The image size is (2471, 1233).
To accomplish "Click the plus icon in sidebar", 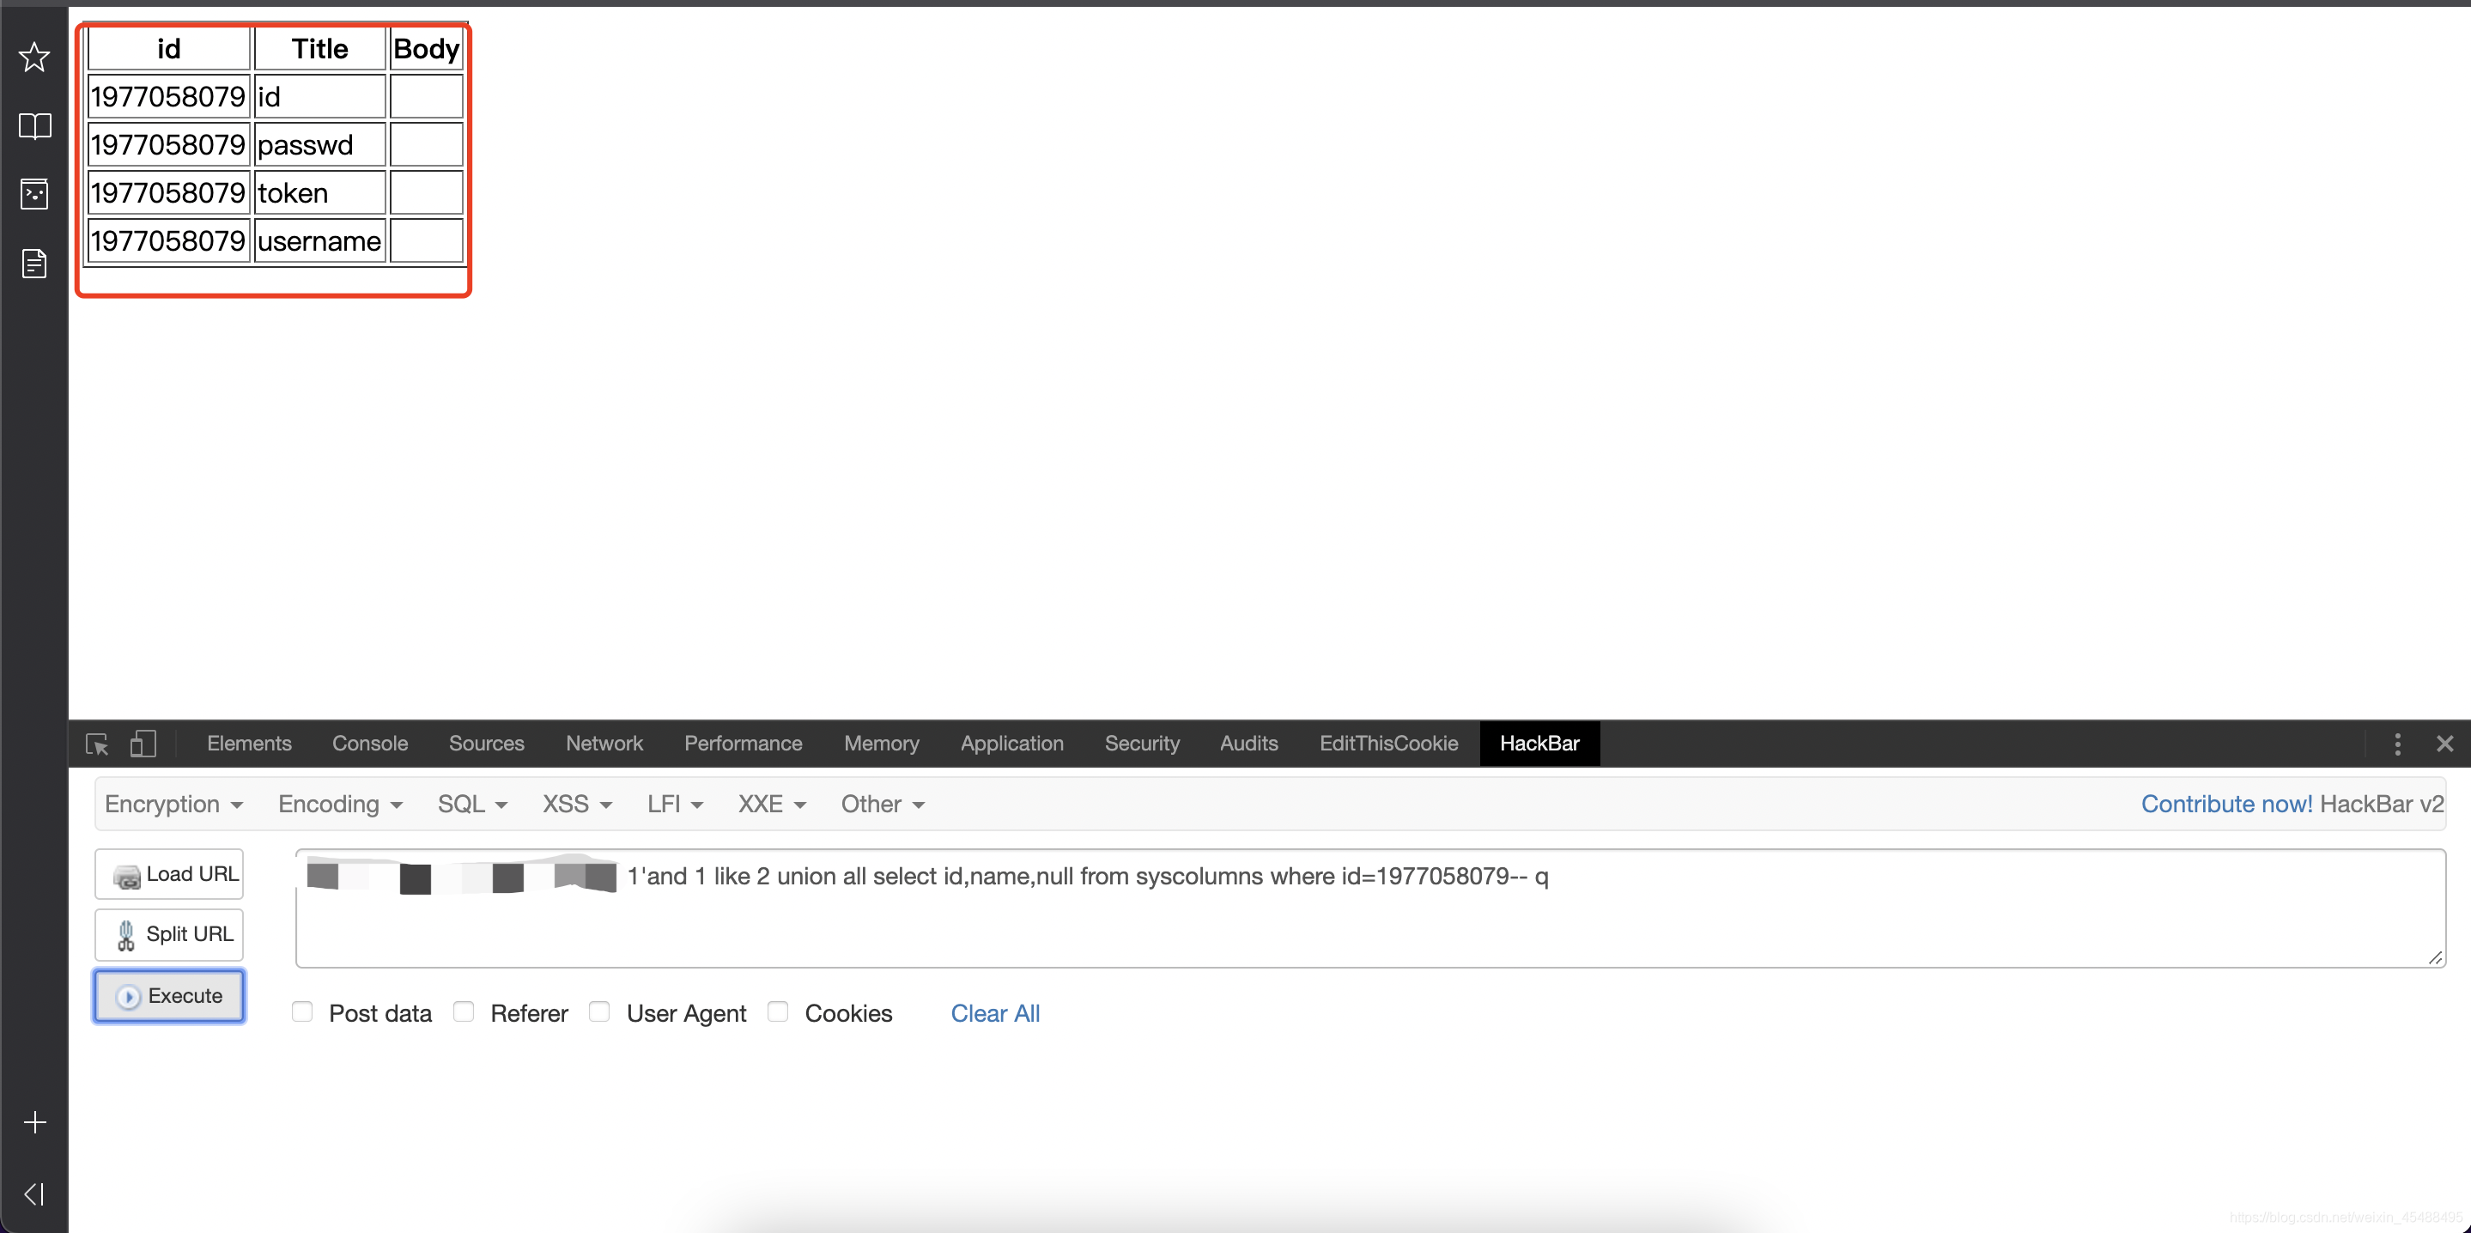I will (34, 1121).
